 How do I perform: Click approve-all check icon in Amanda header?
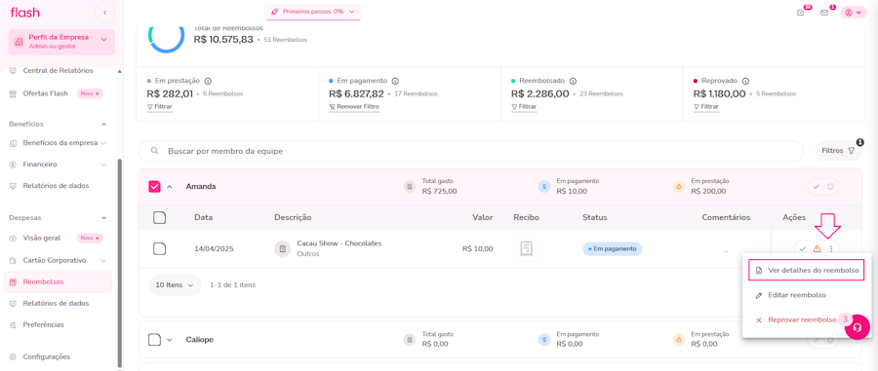pos(816,187)
